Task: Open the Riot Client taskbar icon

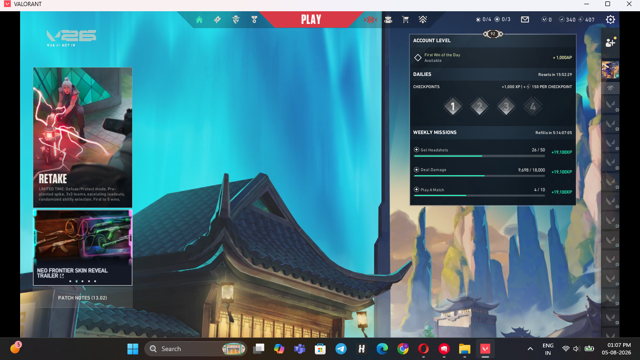Action: click(444, 349)
